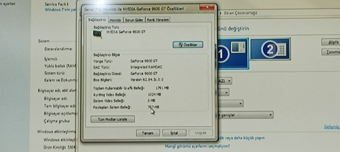
Task: Select the monitor 2 display icon
Action: point(270,49)
